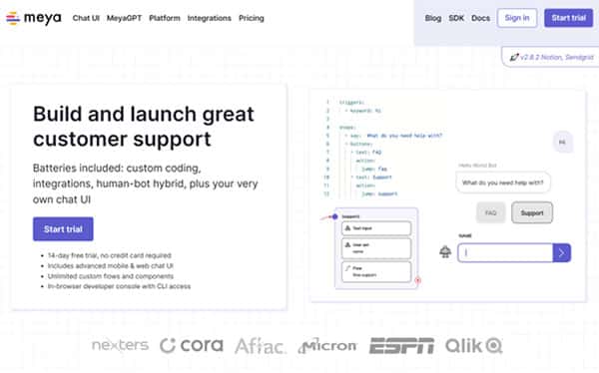The height and width of the screenshot is (373, 599).
Task: Click the red end marker on flow
Action: 417,280
